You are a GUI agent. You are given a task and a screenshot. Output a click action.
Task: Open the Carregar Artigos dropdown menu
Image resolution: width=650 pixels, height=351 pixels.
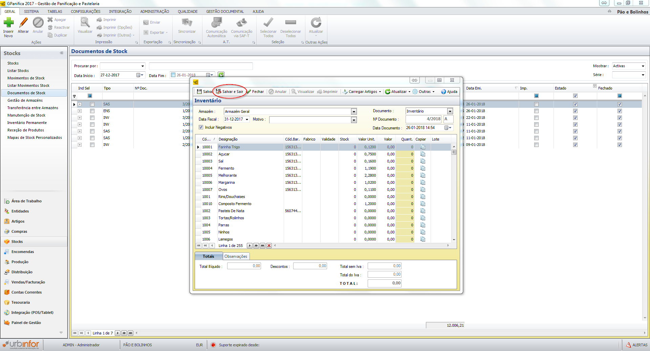click(x=380, y=92)
